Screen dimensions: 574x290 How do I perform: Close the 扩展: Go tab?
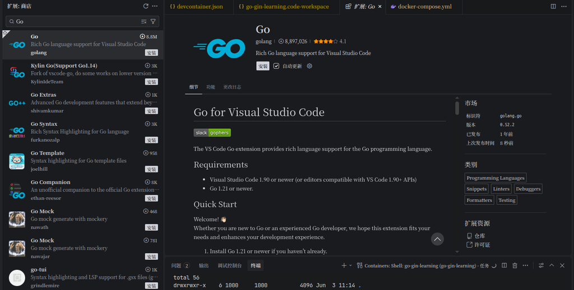[380, 7]
